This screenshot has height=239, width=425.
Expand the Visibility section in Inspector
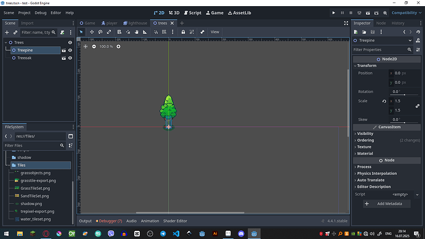coord(365,134)
